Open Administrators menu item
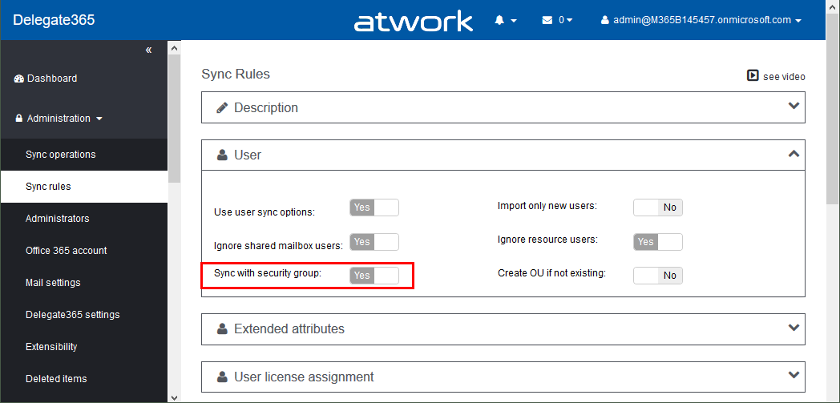This screenshot has height=403, width=840. point(83,219)
